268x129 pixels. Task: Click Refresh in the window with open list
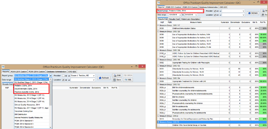coord(104,78)
